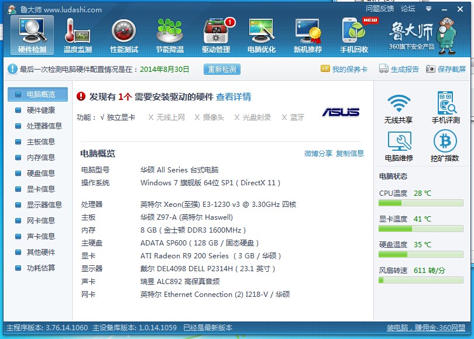
Task: Click the 装电脑，赚佣金-360网盟 link
Action: coord(425,327)
